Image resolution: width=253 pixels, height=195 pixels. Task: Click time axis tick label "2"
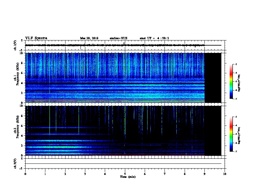[65, 174]
